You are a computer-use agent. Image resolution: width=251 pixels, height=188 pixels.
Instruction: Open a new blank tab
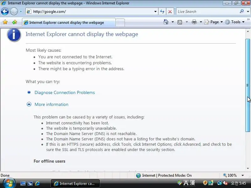[120, 23]
